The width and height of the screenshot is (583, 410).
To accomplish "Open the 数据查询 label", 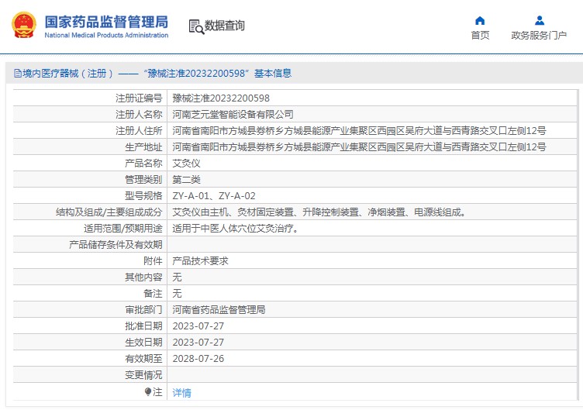I will click(225, 26).
